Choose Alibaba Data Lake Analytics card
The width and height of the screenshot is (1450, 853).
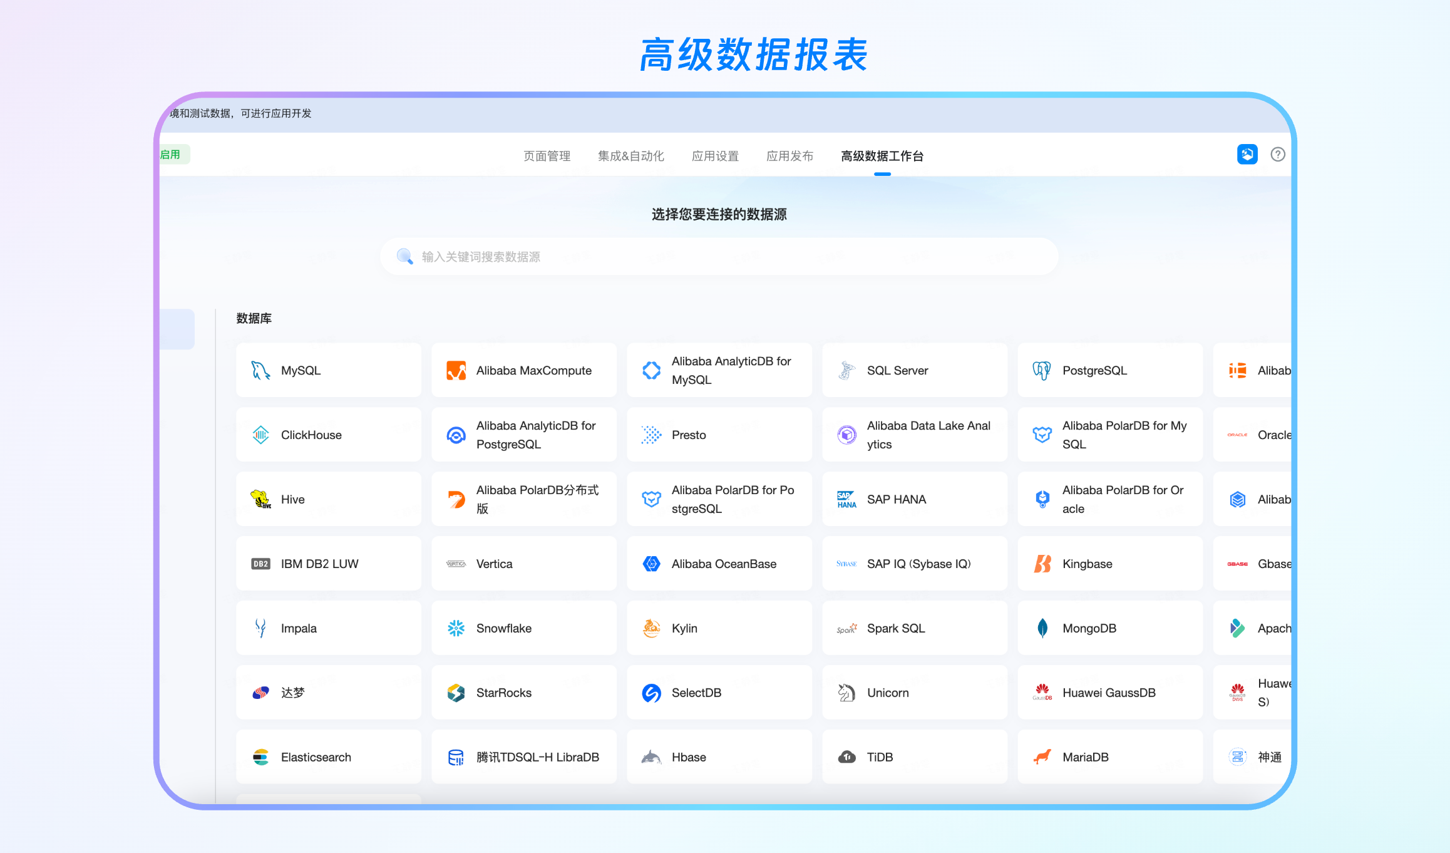(x=915, y=435)
